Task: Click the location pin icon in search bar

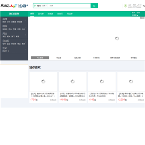Action: coord(35,6)
